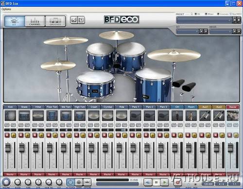Select the Crash channel thumbnail

click(x=94, y=116)
